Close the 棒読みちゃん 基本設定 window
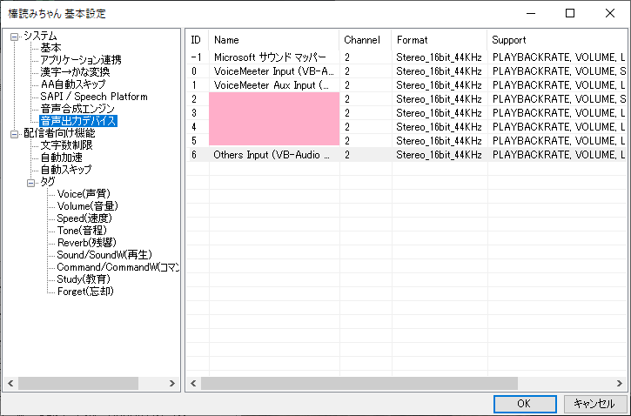The image size is (631, 416). 609,13
